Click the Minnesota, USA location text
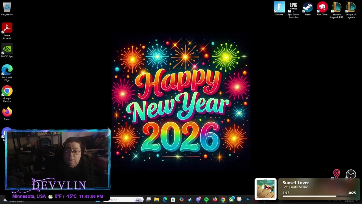Viewport: 362px width, 204px height. [x=29, y=196]
